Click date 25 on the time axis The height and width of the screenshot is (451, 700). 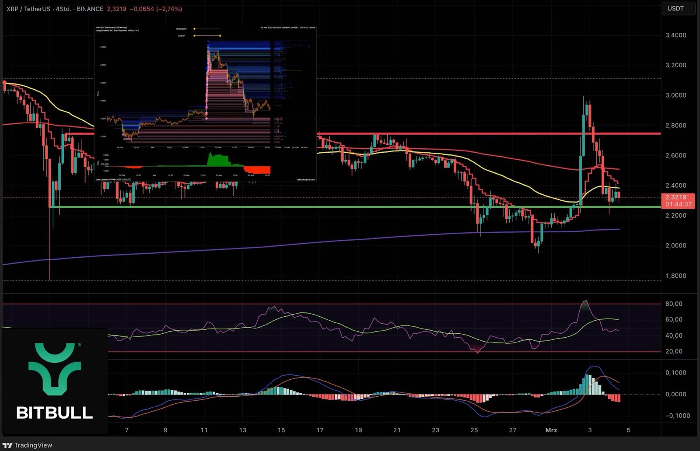pos(474,430)
